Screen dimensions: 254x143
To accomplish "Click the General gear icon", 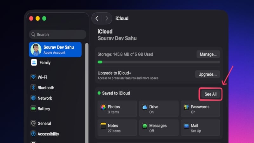I will coord(33,123).
